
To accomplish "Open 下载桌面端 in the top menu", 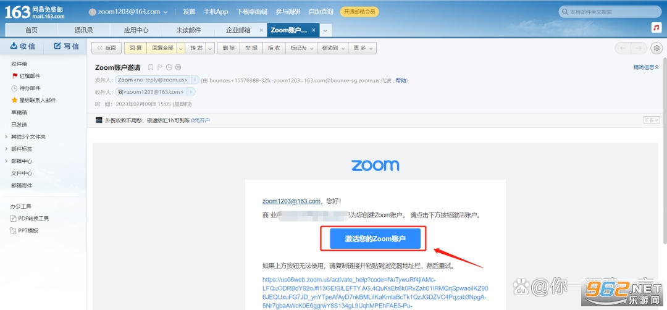I will pos(251,12).
